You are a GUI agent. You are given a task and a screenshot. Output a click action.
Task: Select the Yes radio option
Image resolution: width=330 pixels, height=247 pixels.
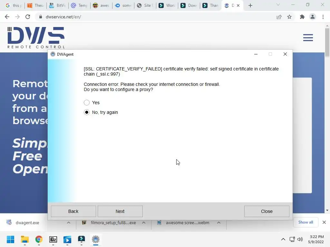point(87,103)
